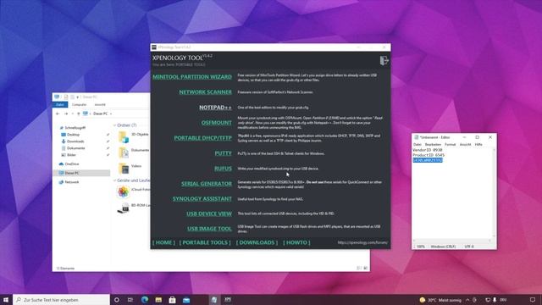Image resolution: width=542 pixels, height=305 pixels.
Task: Launch Microsoft Edge from taskbar
Action: [145, 300]
